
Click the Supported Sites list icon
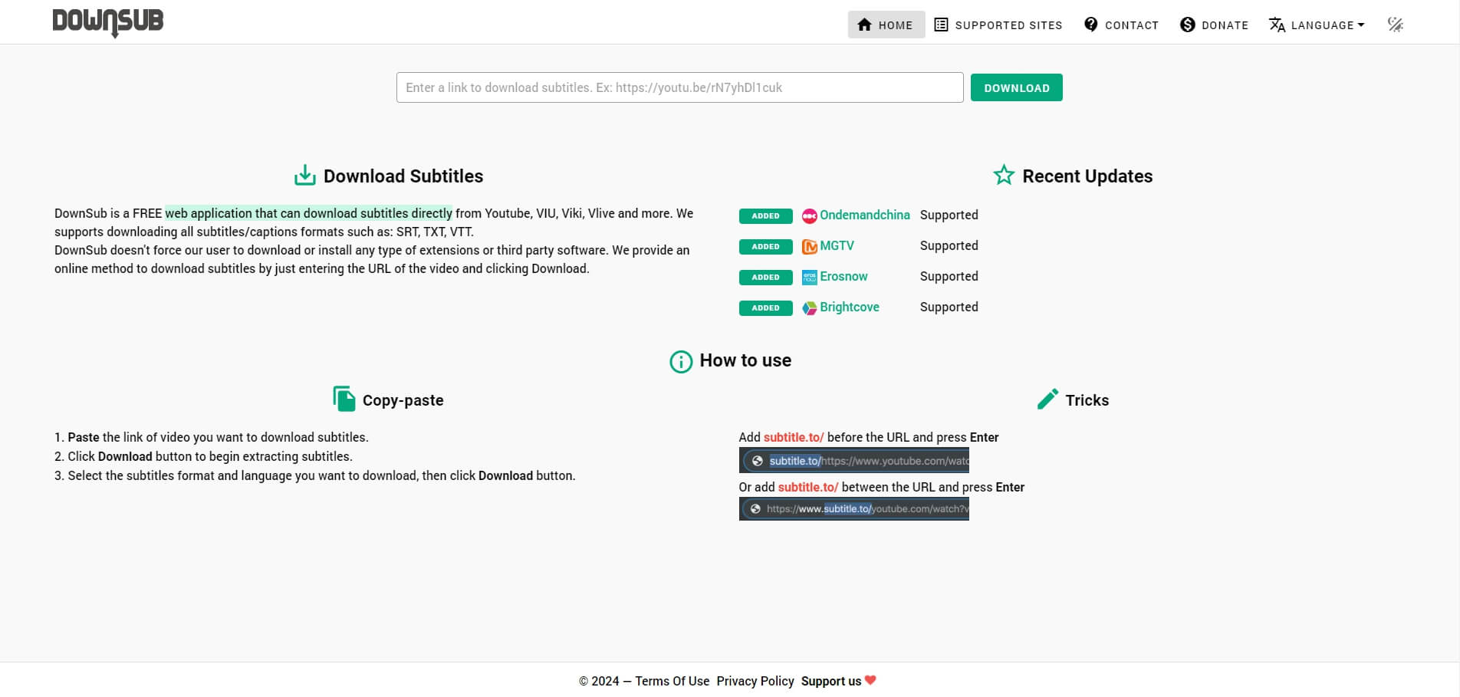point(941,25)
